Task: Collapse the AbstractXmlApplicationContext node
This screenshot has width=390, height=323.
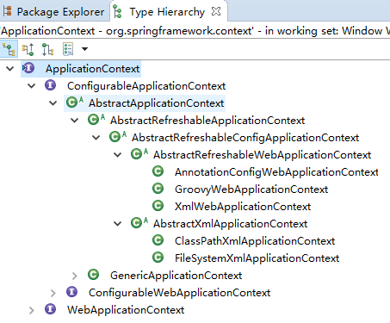Action: pos(118,223)
